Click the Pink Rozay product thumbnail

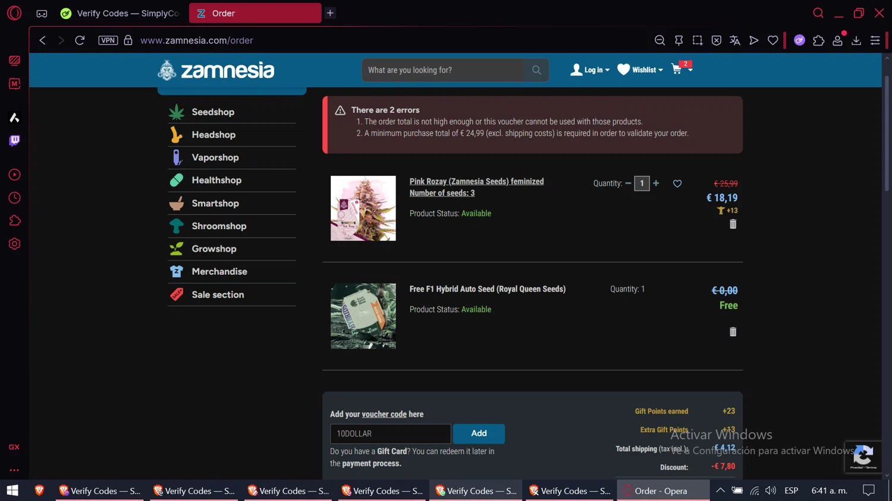coord(363,208)
